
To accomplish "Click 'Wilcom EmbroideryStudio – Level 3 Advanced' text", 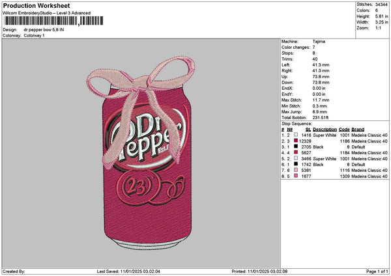I will pyautogui.click(x=47, y=13).
